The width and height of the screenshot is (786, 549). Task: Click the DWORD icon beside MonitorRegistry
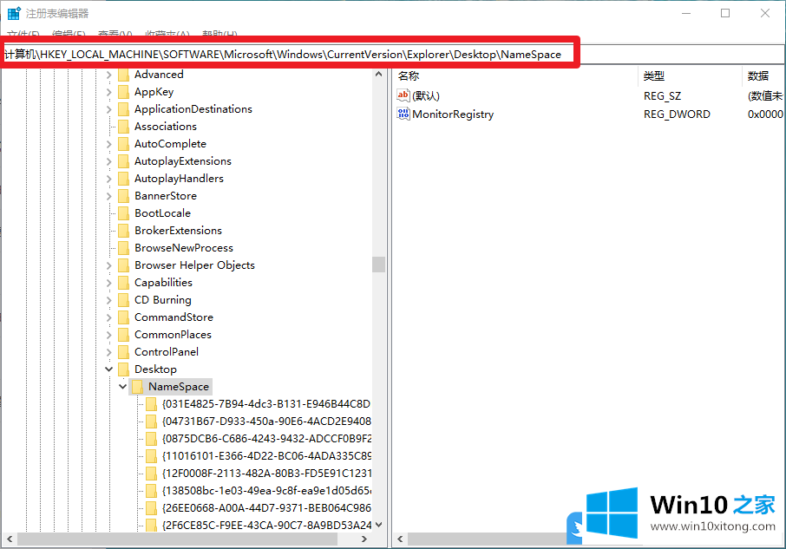(403, 114)
